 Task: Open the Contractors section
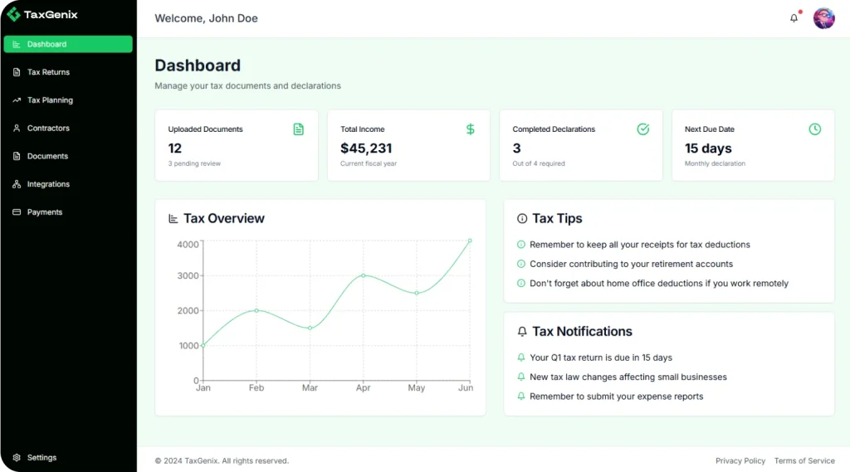pyautogui.click(x=48, y=129)
